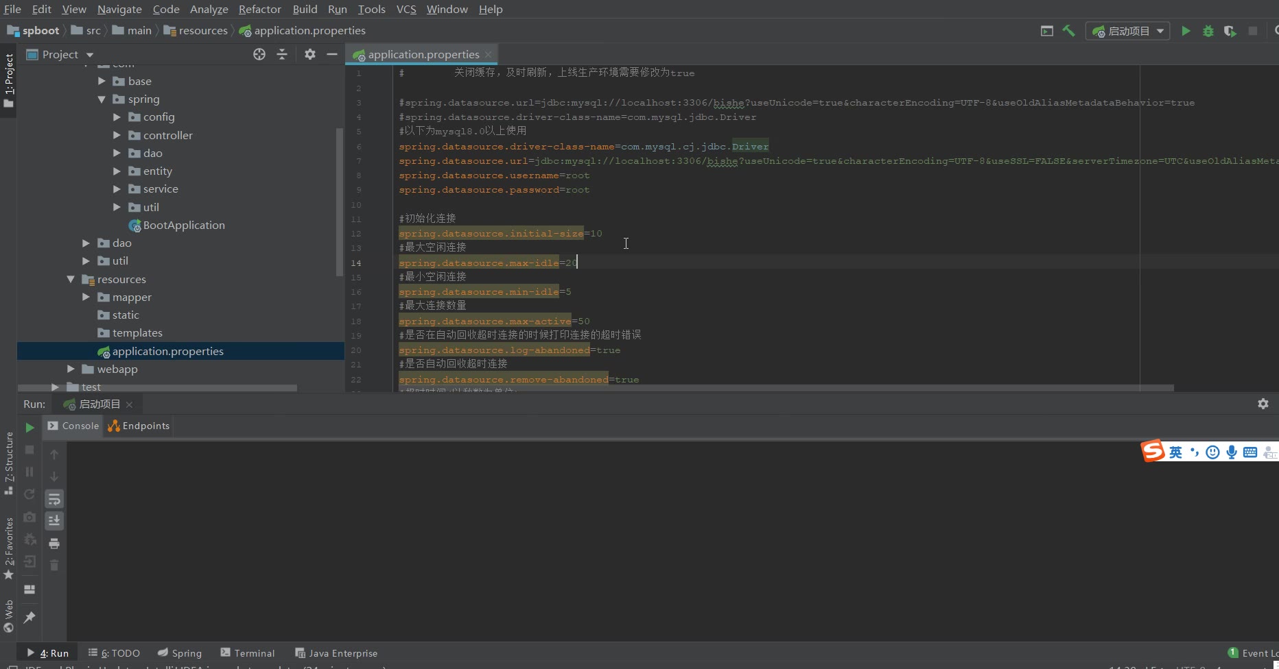Click the green Run button in top toolbar

(x=1186, y=31)
